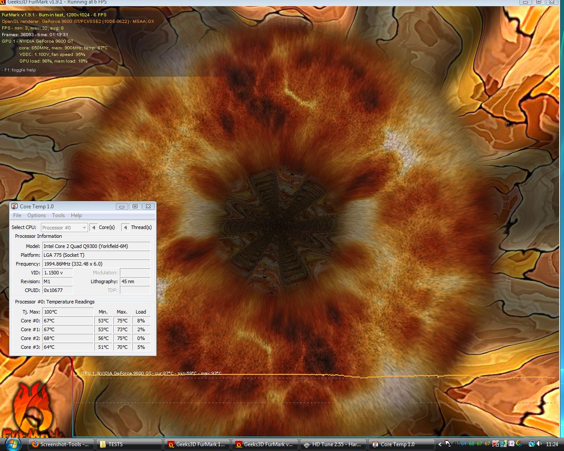Switch to Core Temp 1.0 taskbar button

(x=401, y=444)
